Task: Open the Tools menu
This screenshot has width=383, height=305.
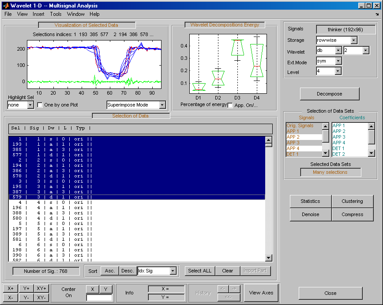Action: pos(56,14)
